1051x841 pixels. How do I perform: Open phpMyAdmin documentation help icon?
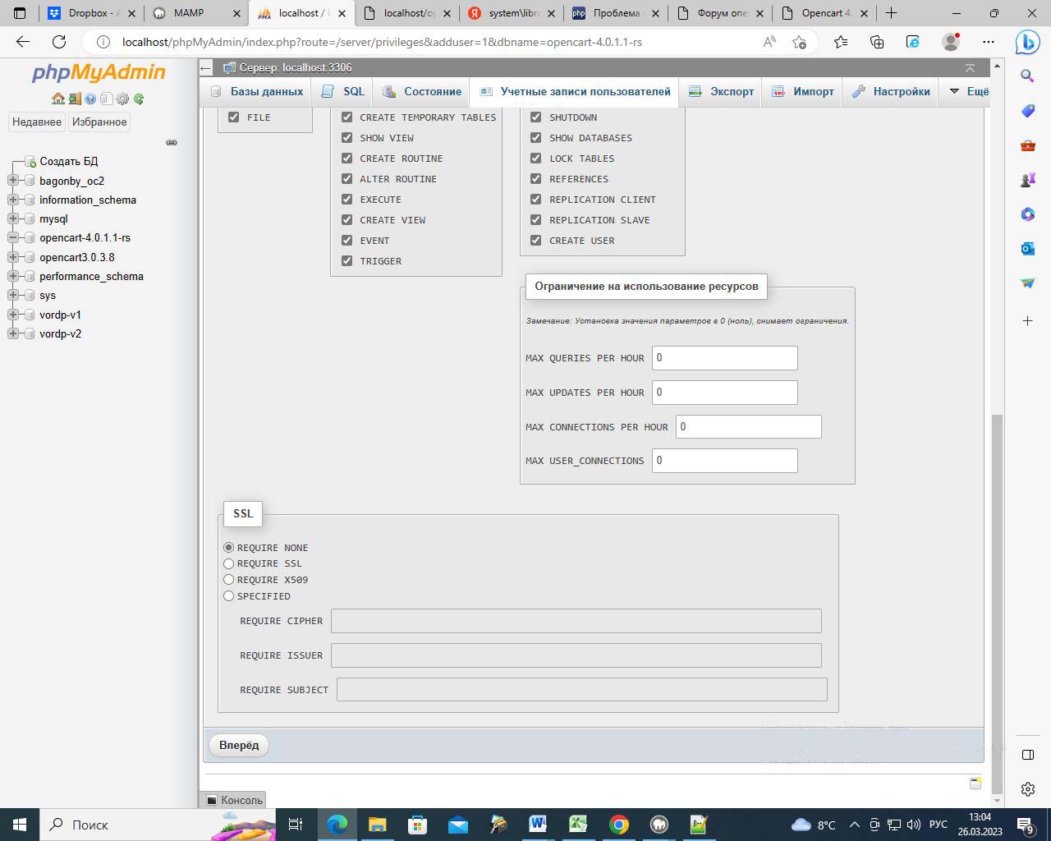[x=90, y=99]
